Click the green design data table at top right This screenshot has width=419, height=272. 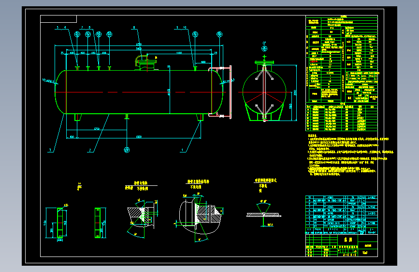click(x=342, y=59)
